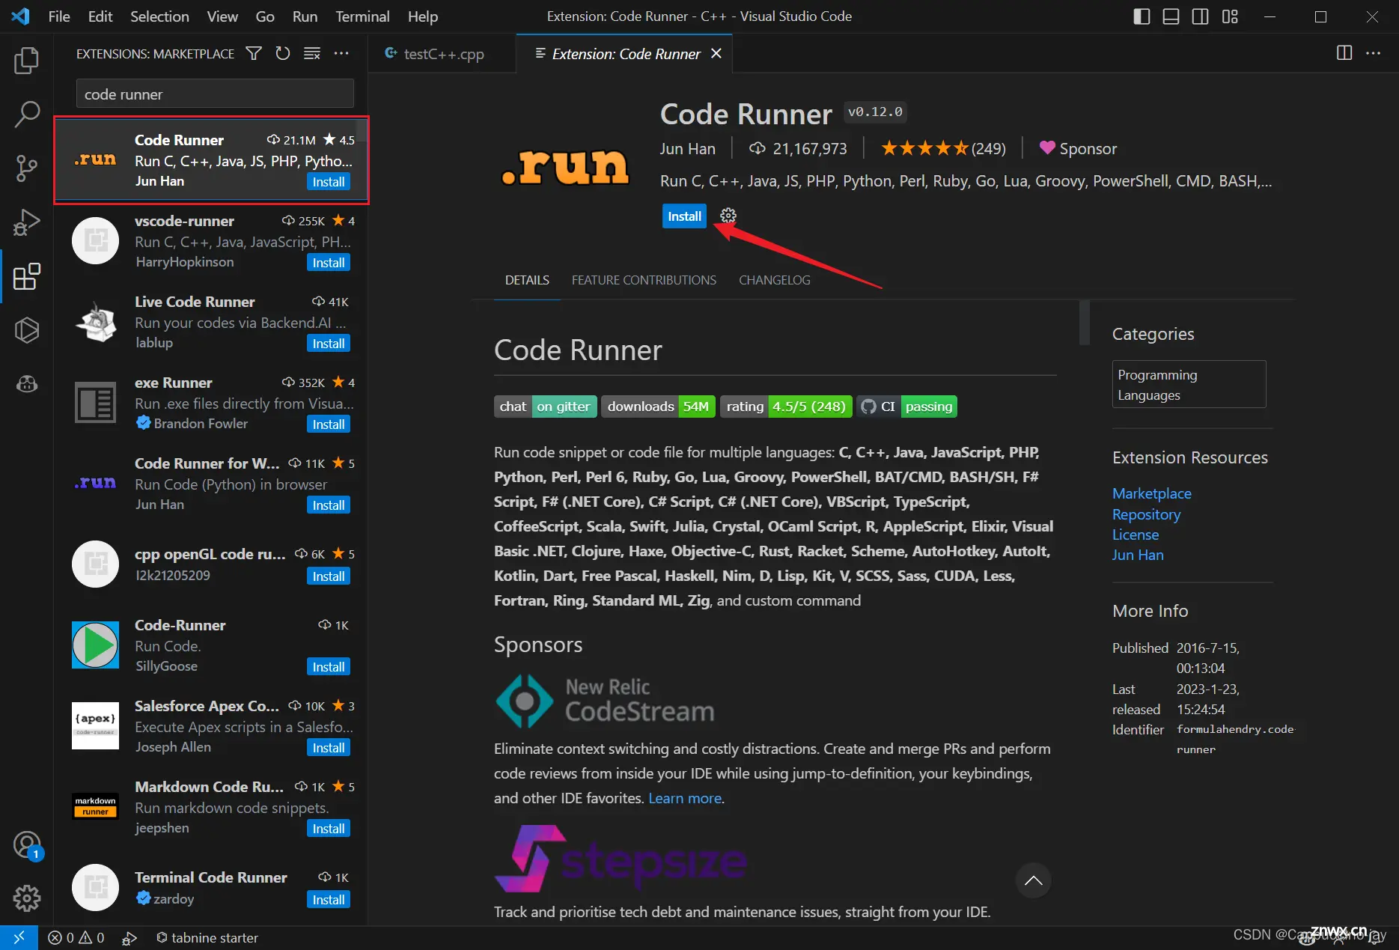
Task: Toggle Primary Side Bar layout icon
Action: 1142,16
